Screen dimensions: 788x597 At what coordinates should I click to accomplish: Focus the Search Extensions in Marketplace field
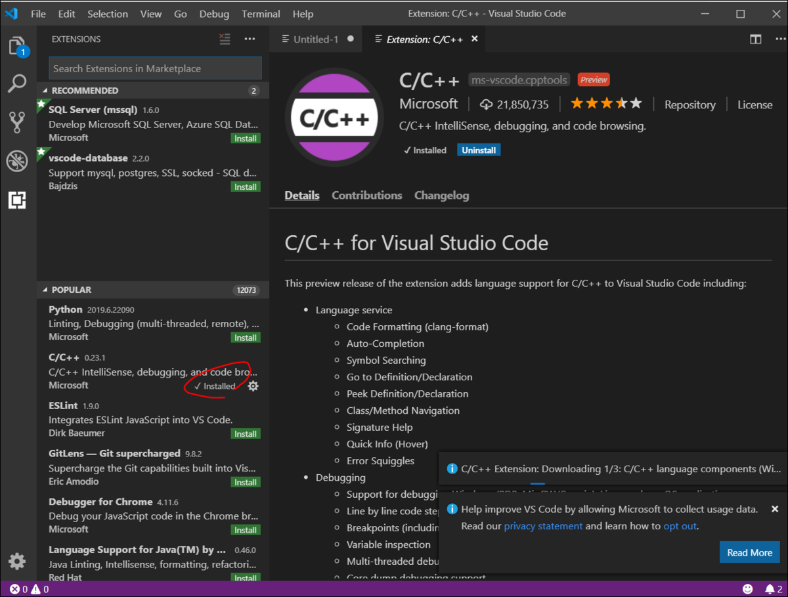pos(156,68)
